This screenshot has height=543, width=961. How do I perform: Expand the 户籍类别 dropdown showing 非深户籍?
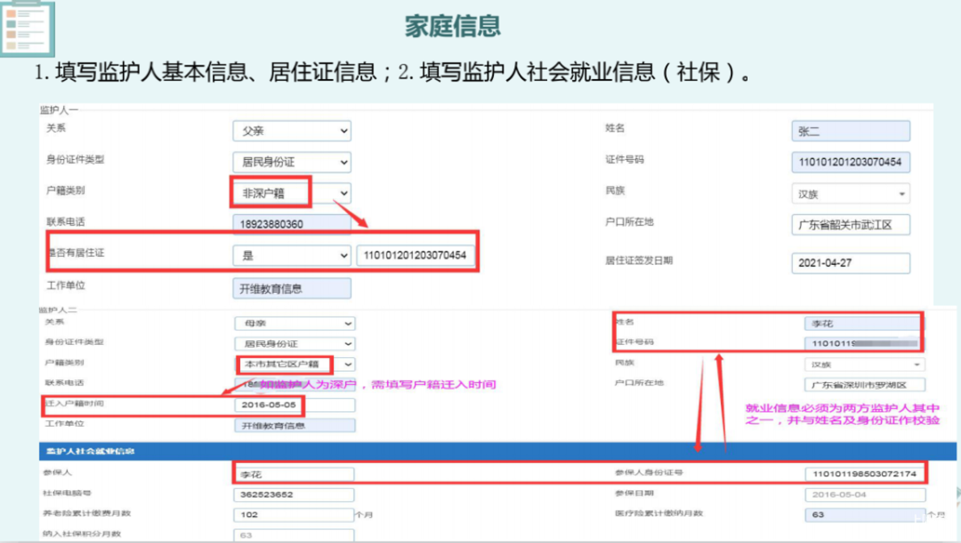[x=292, y=193]
